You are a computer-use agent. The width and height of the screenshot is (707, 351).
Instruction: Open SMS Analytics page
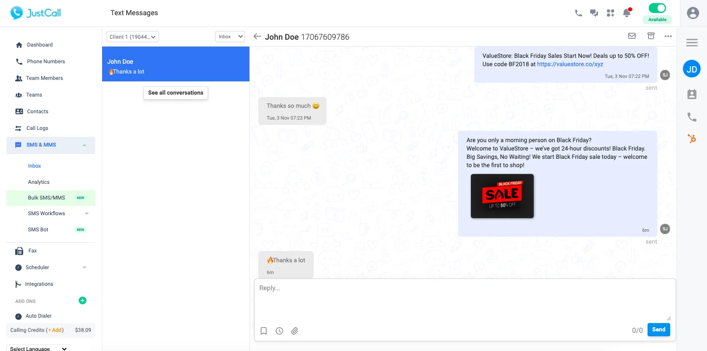[x=39, y=182]
